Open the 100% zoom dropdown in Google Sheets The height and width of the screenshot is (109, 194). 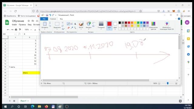(x=28, y=30)
